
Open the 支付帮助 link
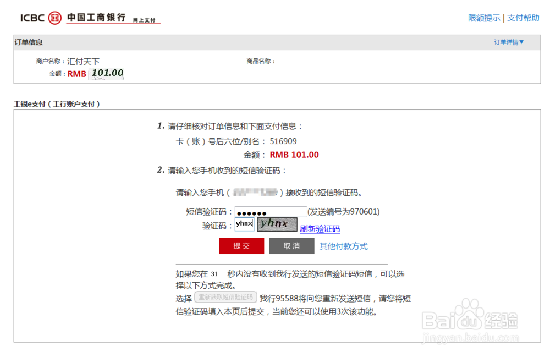pos(523,18)
